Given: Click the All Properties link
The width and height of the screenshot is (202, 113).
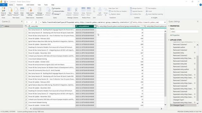Looking at the screenshot, I should point(175,35).
